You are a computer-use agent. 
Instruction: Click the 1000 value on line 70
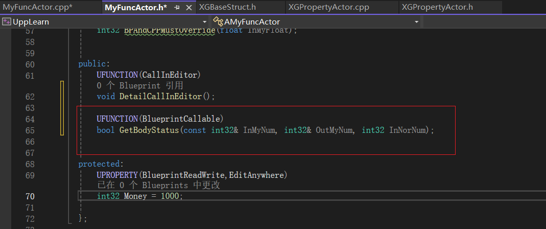[170, 196]
